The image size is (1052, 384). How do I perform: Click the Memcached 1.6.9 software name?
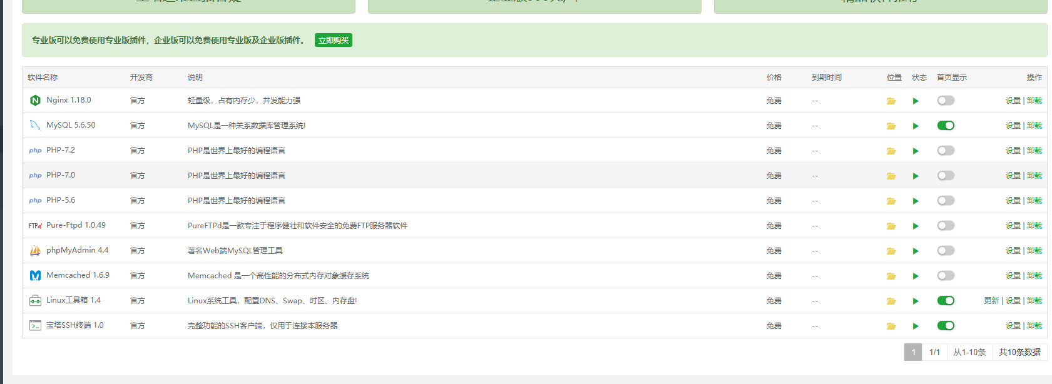[x=78, y=275]
